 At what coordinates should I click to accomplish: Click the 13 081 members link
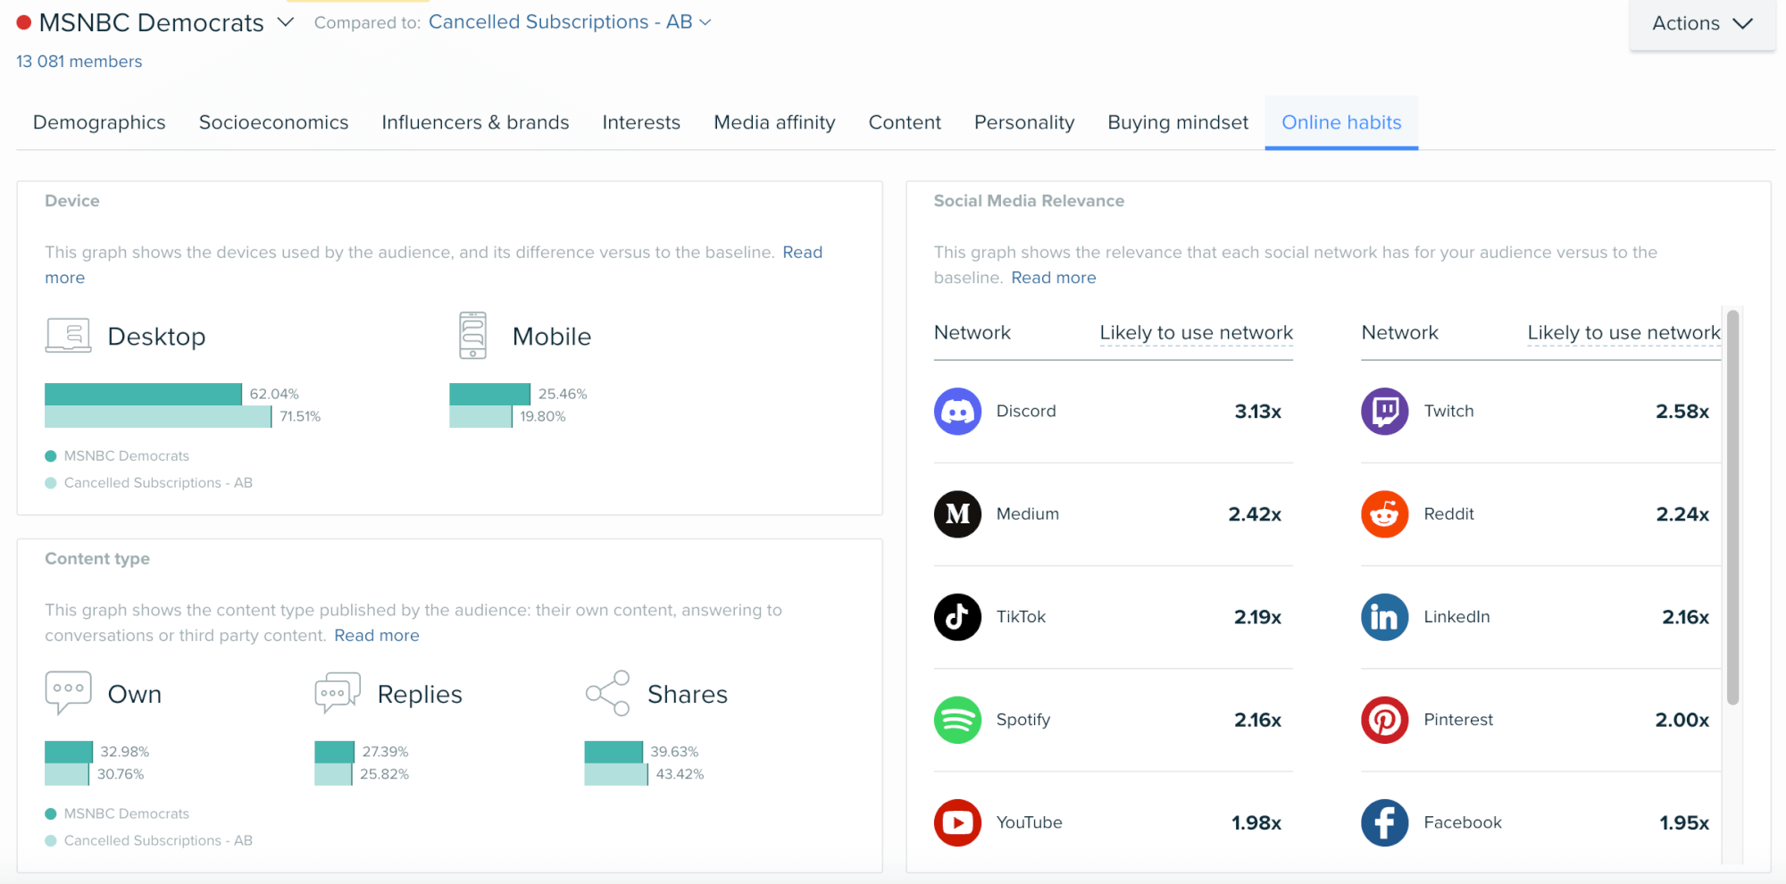pos(79,62)
